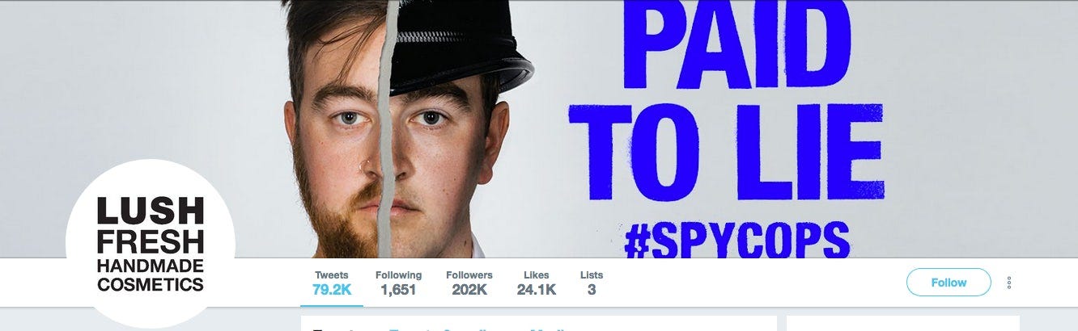Viewport: 1078px width, 331px height.
Task: Open the Lists tab
Action: point(592,283)
